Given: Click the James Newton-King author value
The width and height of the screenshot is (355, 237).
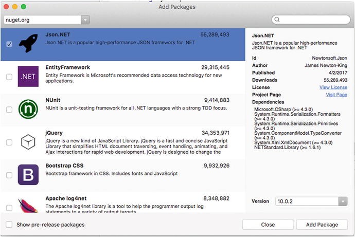Looking at the screenshot, I should 326,65.
